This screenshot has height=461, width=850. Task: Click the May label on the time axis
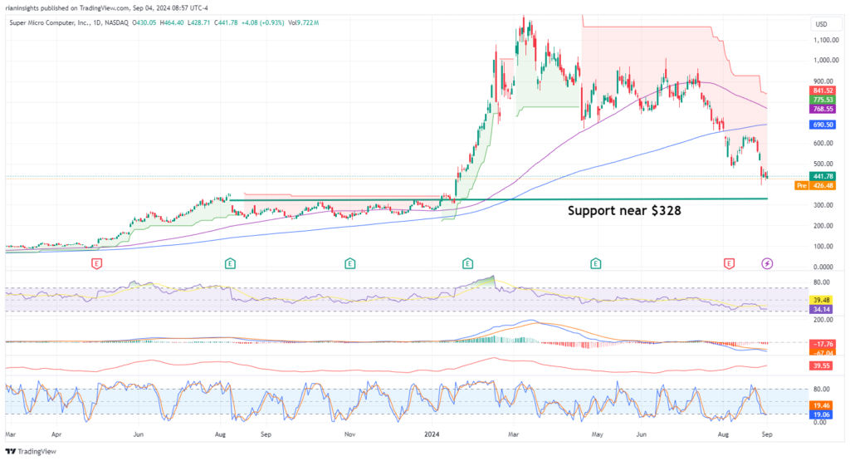(598, 434)
